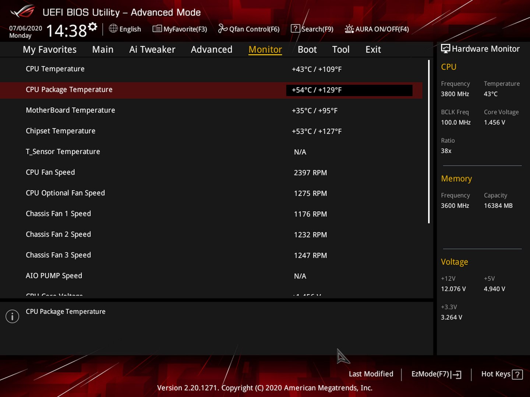Click the settings gear beside the clock
The image size is (530, 397).
click(x=93, y=26)
